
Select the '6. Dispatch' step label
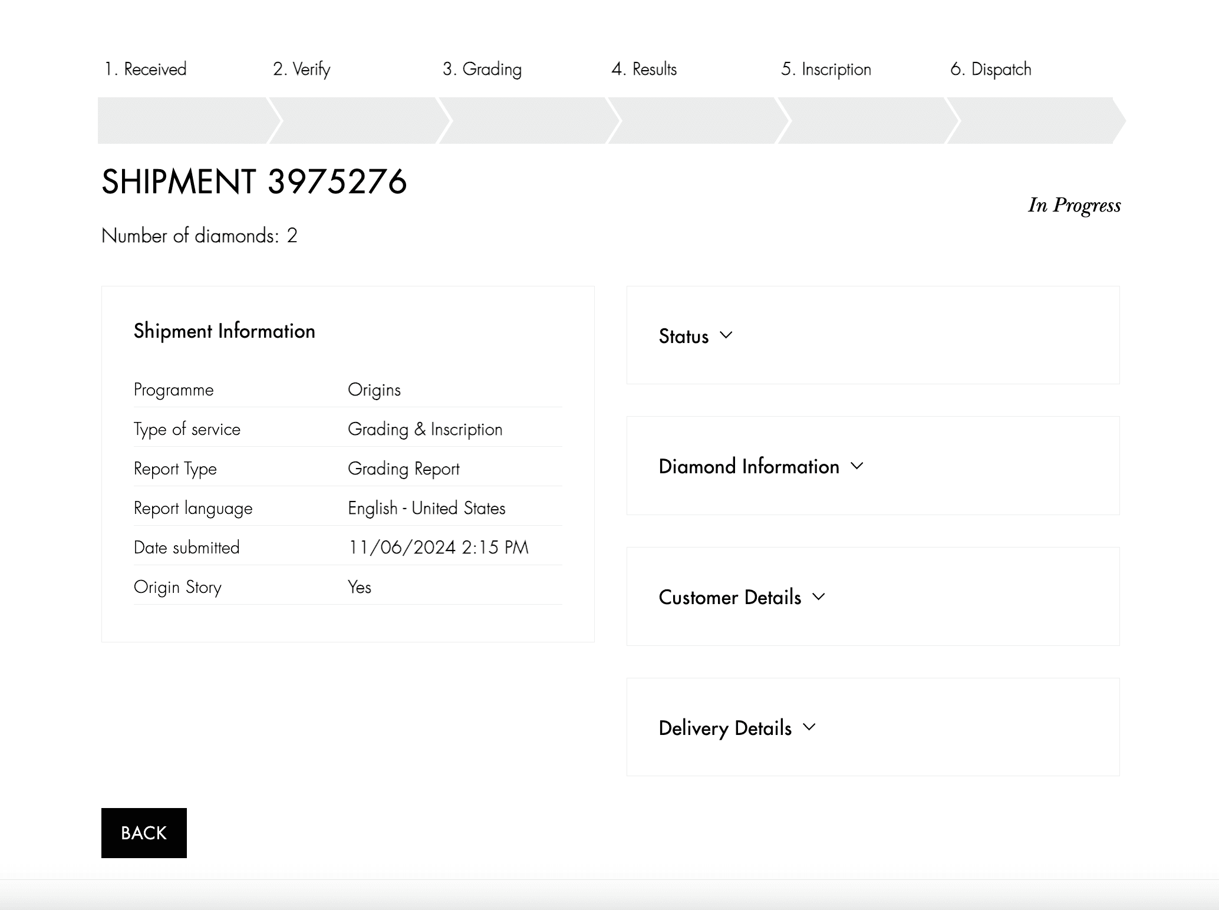pos(990,70)
